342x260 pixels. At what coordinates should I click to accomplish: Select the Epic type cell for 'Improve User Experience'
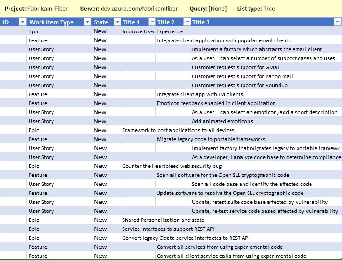(x=58, y=31)
